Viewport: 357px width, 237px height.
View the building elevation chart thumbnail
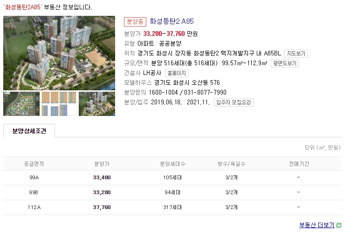click(x=59, y=104)
